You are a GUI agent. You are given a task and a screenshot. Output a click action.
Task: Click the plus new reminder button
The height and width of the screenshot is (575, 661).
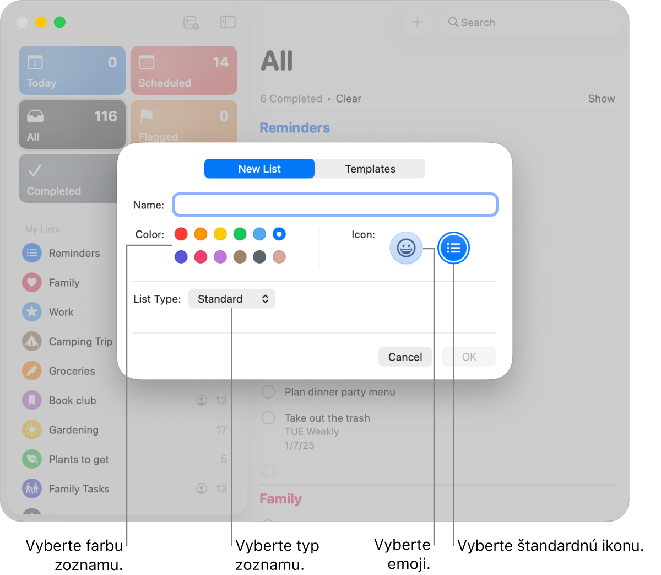point(418,22)
